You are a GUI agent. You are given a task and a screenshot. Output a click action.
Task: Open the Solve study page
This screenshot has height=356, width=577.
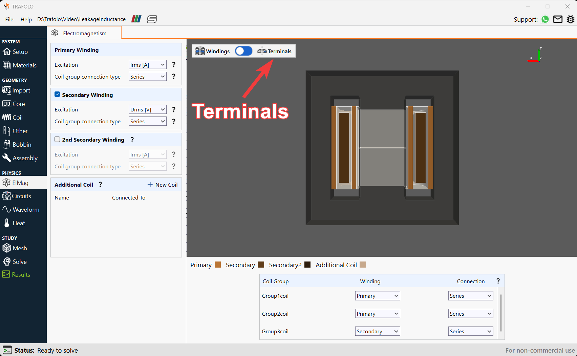[x=15, y=262]
